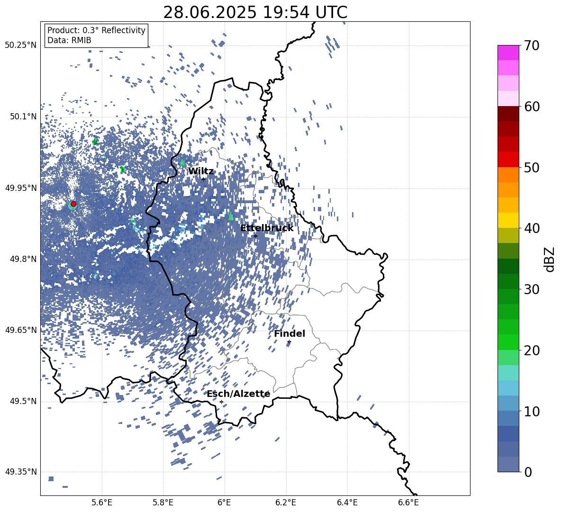Image resolution: width=561 pixels, height=512 pixels.
Task: Click the timestamp title 28.06.2025 19:54 UTC
Action: 255,12
